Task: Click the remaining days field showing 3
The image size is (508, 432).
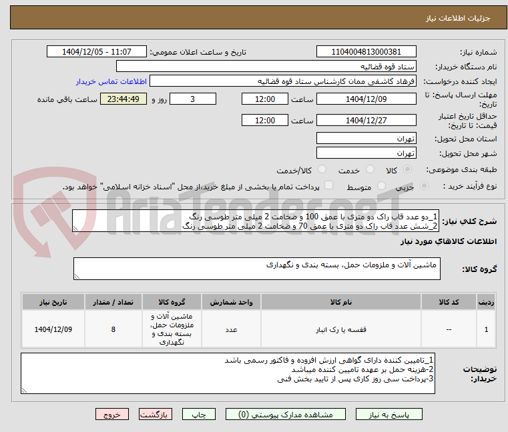Action: 193,99
